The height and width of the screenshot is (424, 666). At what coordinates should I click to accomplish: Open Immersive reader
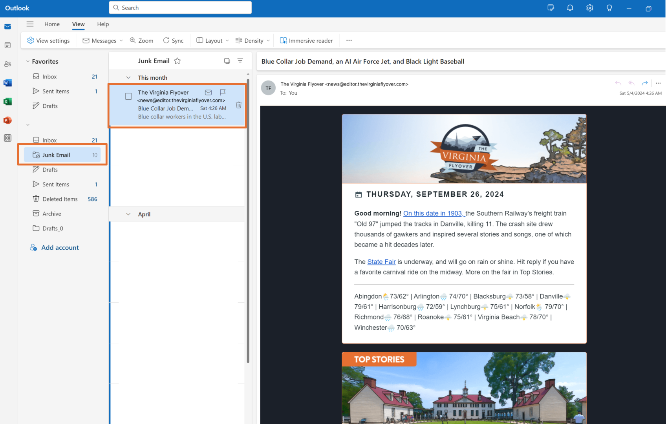coord(306,40)
